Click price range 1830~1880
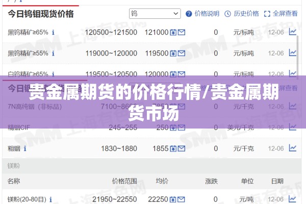 point(119,148)
